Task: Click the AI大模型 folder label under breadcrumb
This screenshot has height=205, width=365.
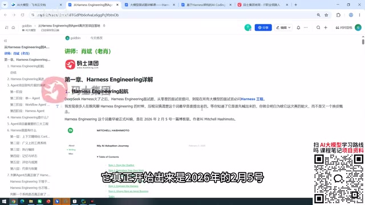Action: pos(29,30)
